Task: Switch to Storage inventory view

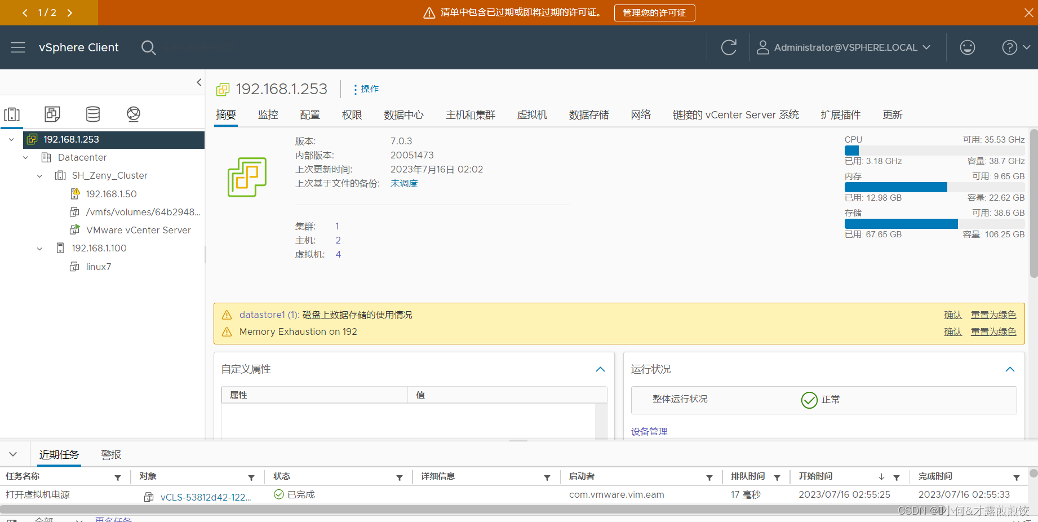Action: pos(93,114)
